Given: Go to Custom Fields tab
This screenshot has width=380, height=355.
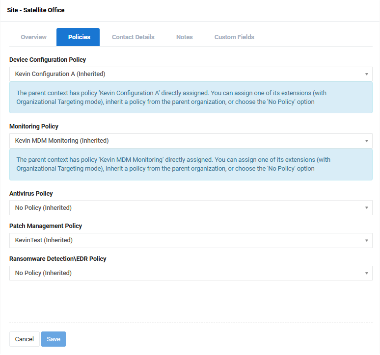Looking at the screenshot, I should 234,37.
